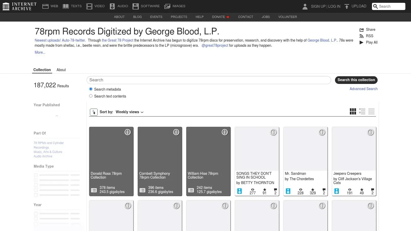Screen dimensions: 411x231
Task: Open the @great78project link
Action: (x=215, y=45)
